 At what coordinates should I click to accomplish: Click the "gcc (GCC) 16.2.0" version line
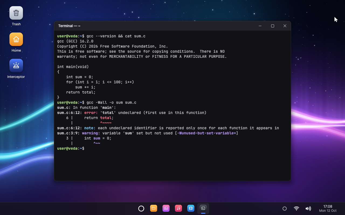75,41
